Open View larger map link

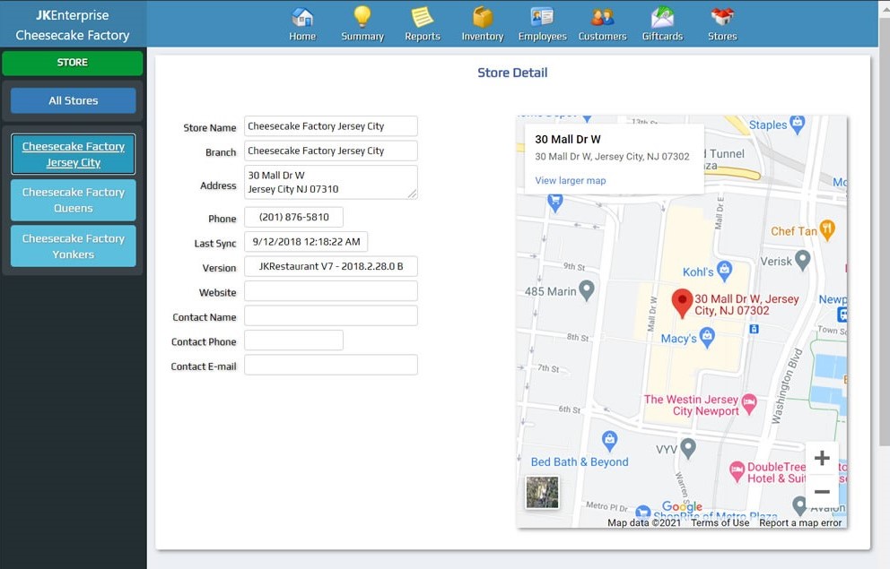click(571, 180)
